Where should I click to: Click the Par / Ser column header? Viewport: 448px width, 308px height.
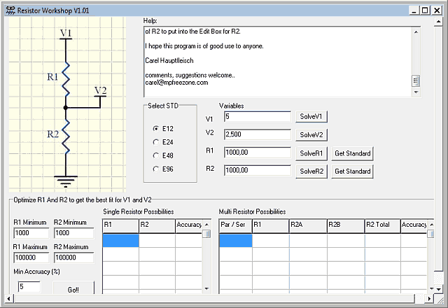235,226
